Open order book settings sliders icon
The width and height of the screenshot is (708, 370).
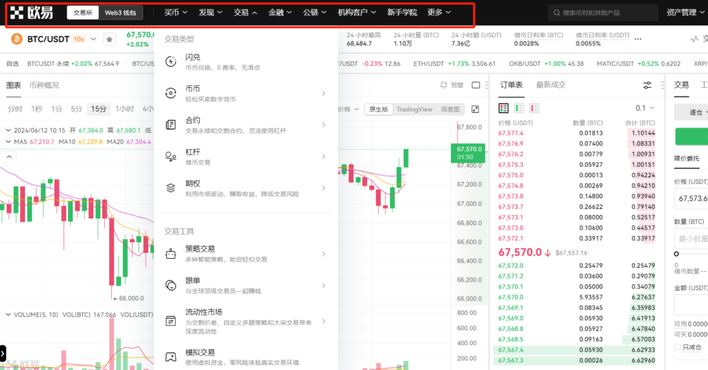(647, 85)
